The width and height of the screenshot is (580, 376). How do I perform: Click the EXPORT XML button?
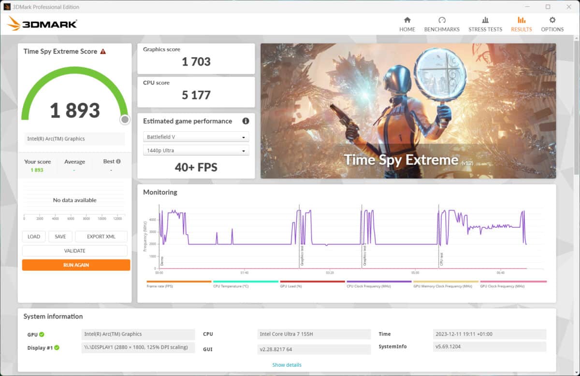tap(101, 237)
